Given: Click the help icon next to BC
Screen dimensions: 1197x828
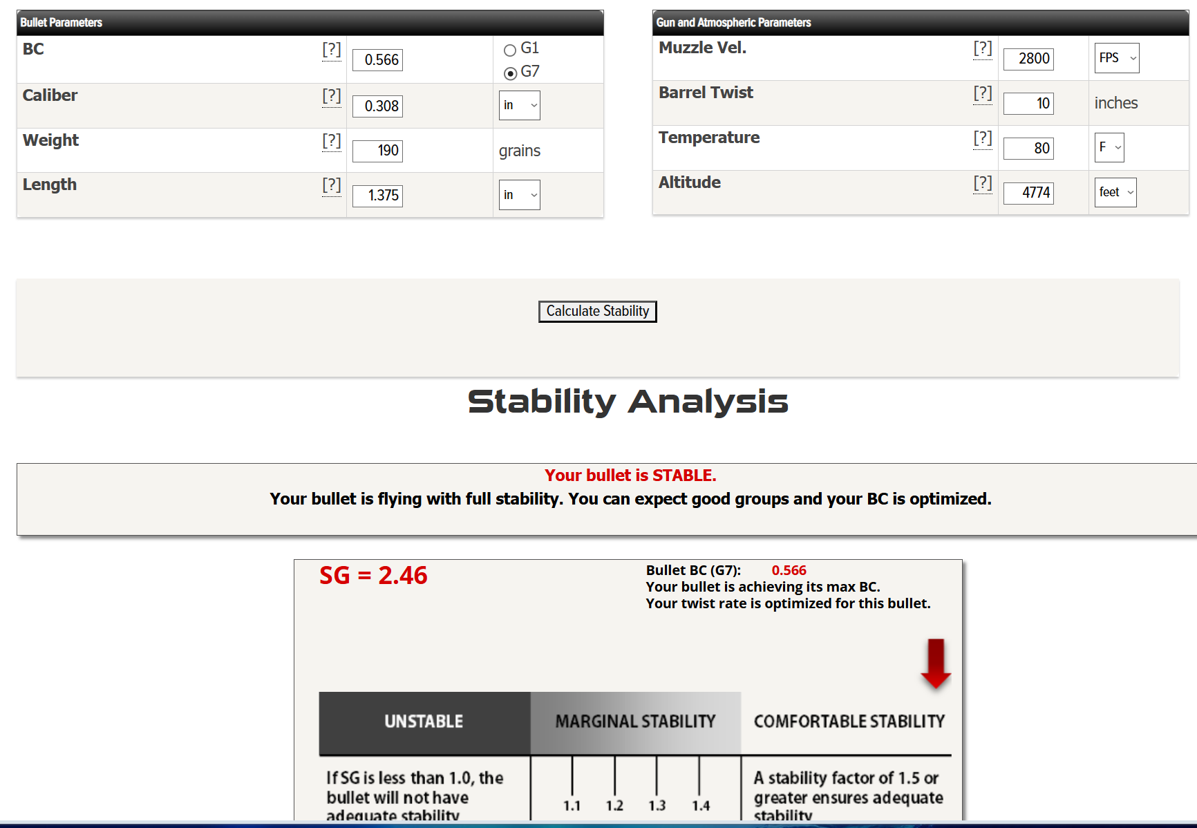Looking at the screenshot, I should click(x=332, y=50).
